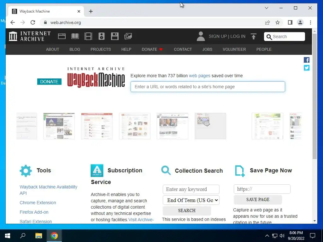Open the CONTACT menu item
The height and width of the screenshot is (242, 323).
coord(183,49)
